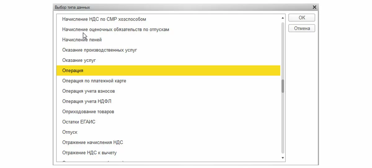Close the Выбор типа данных dialog
The image size is (372, 168).
(314, 7)
